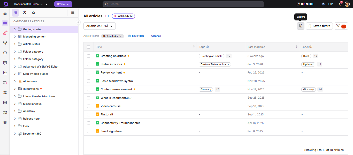Check the Review content row
Image resolution: width=353 pixels, height=155 pixels.
[89, 73]
